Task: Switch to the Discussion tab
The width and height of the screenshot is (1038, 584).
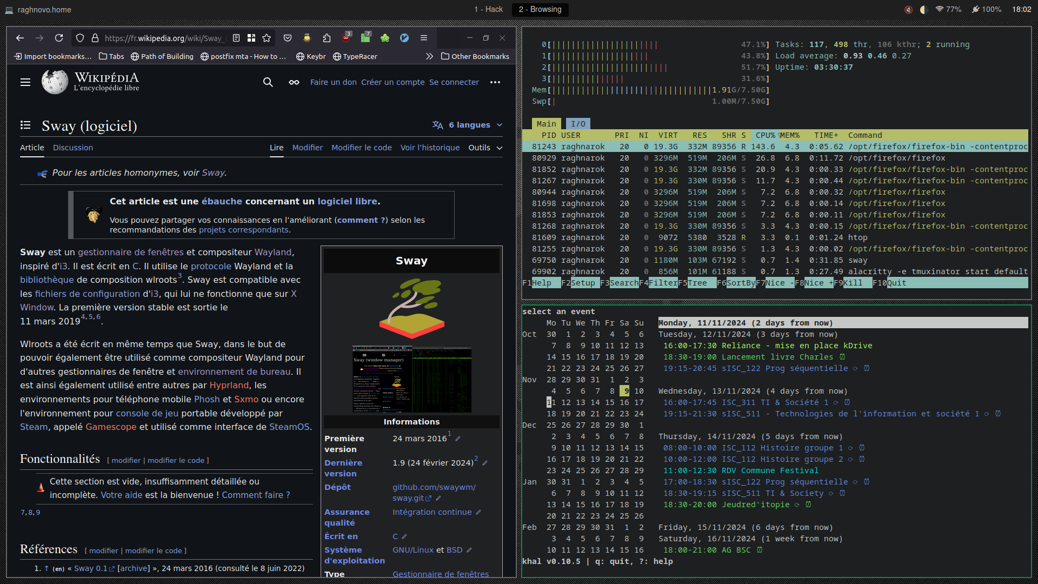Action: click(73, 148)
